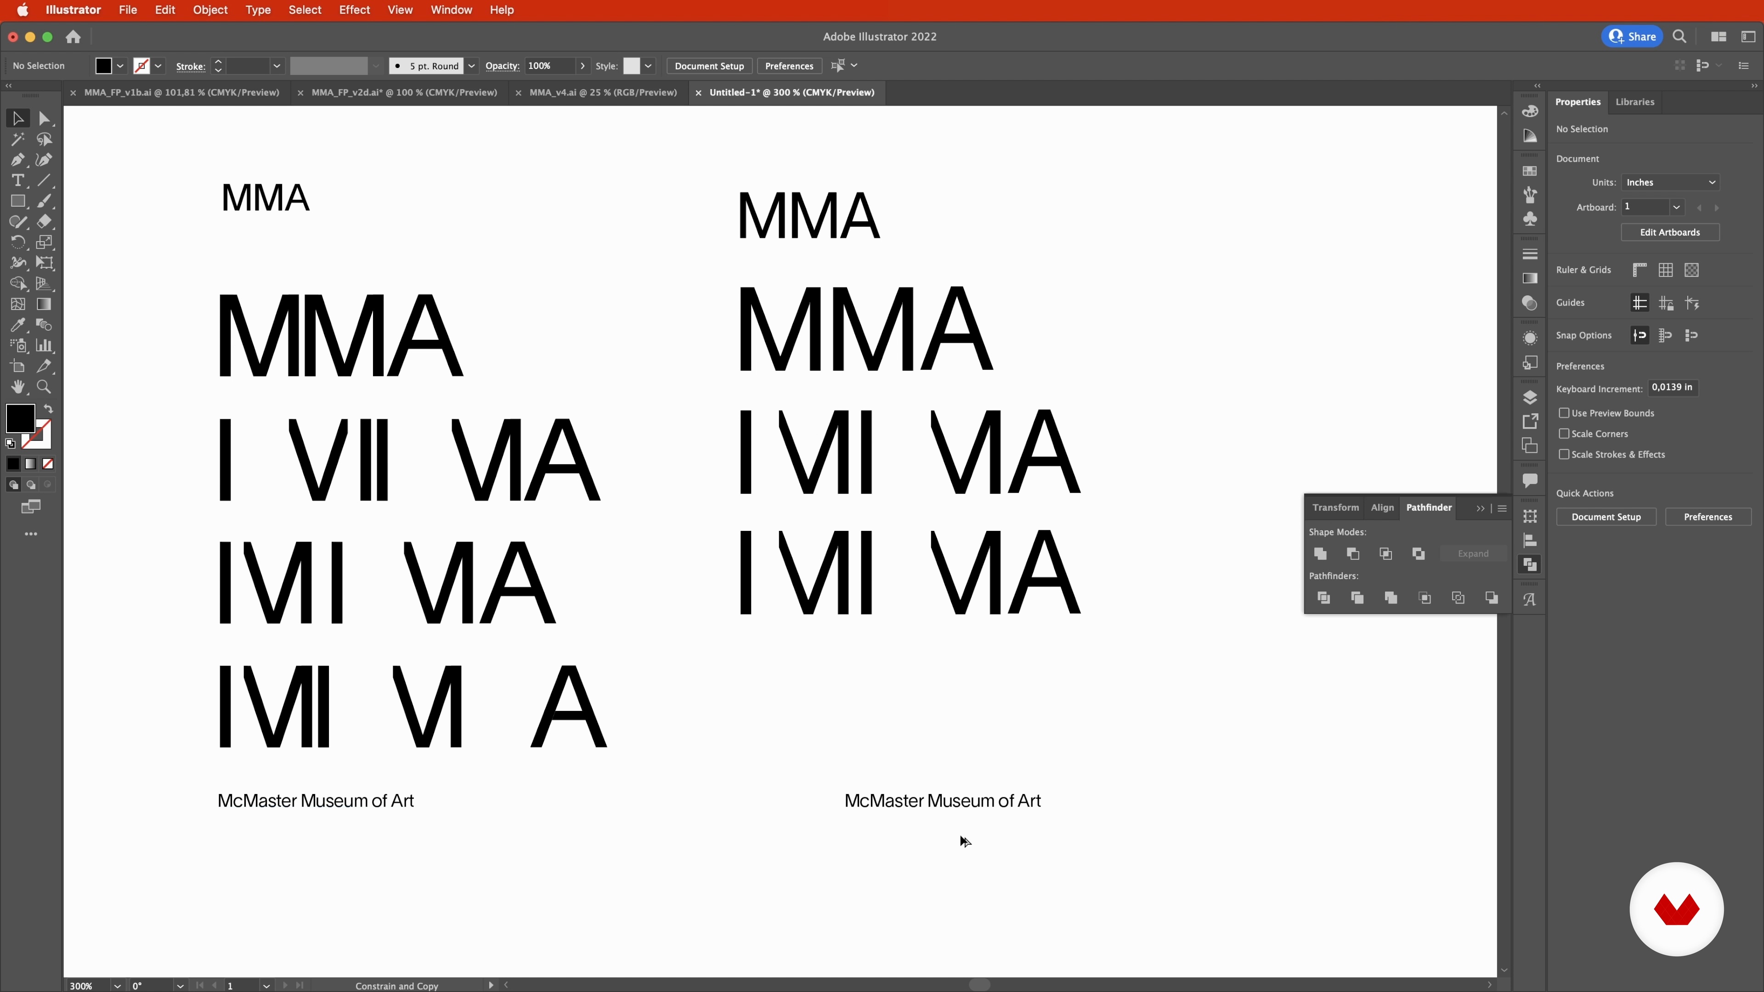The image size is (1764, 992).
Task: Select the Type tool
Action: click(x=18, y=181)
